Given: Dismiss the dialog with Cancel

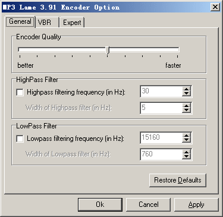Looking at the screenshot, I should 148,205.
